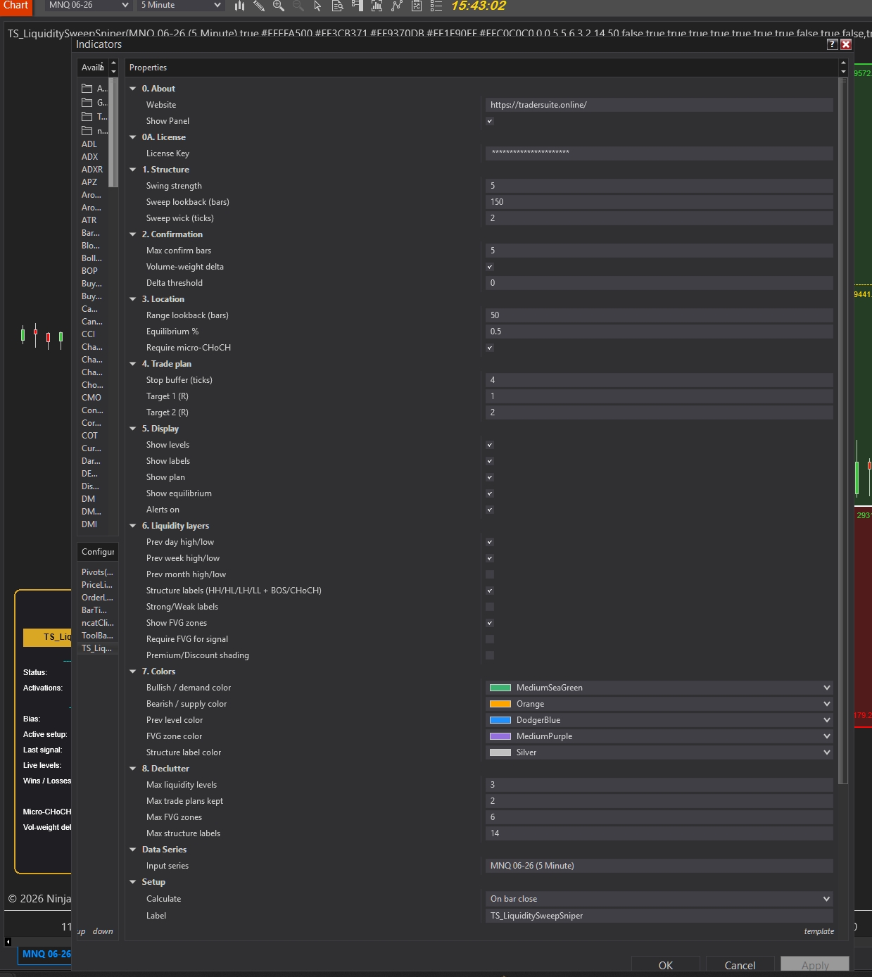
Task: Open Bearish / supply color Orange picker
Action: point(659,704)
